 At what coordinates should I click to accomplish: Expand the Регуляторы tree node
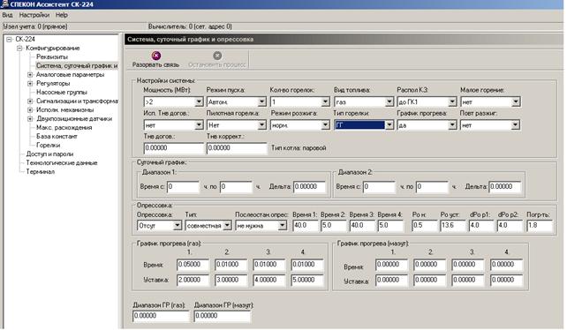(x=30, y=84)
